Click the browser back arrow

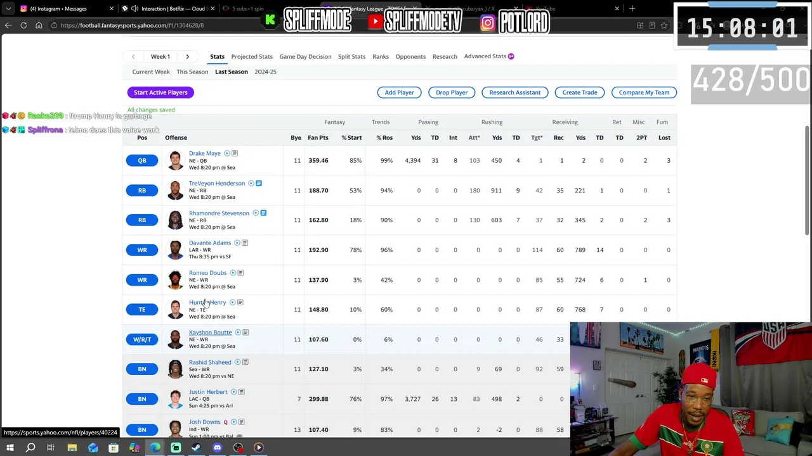click(x=8, y=25)
